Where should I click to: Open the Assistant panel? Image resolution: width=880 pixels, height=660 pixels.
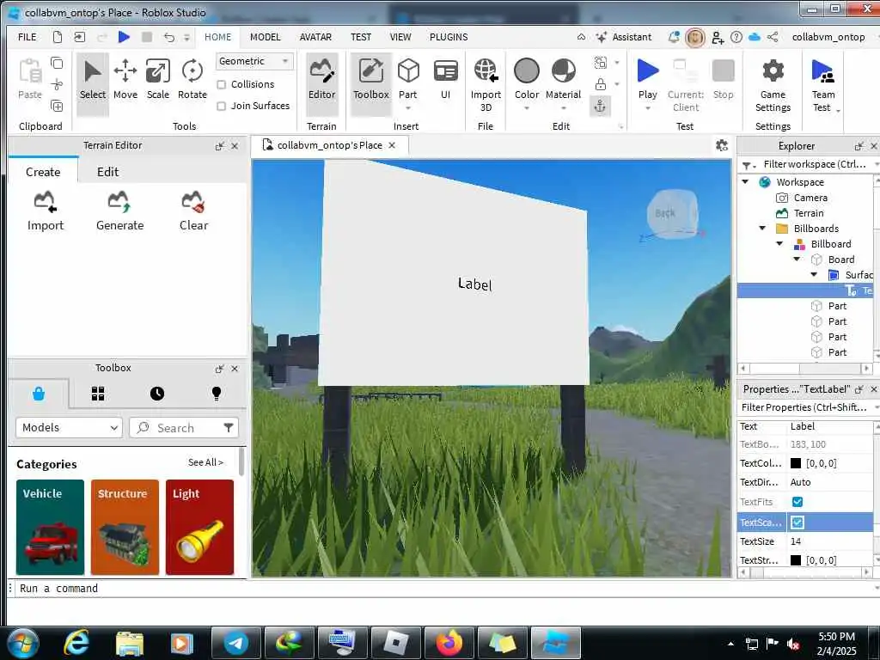[624, 37]
